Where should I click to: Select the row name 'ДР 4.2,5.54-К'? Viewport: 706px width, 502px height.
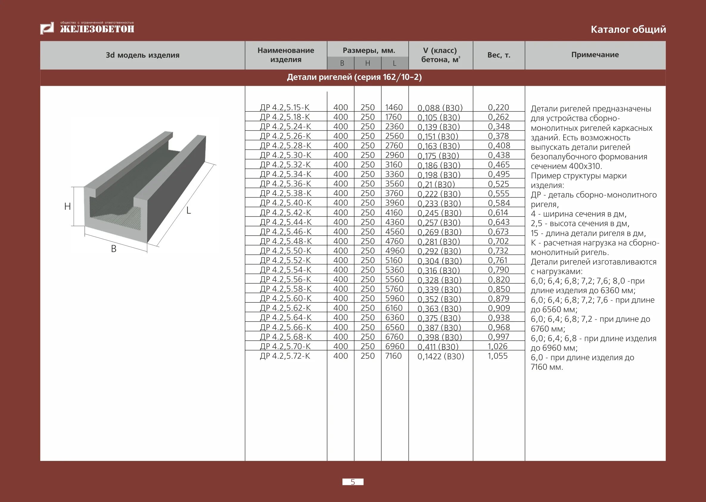click(285, 270)
